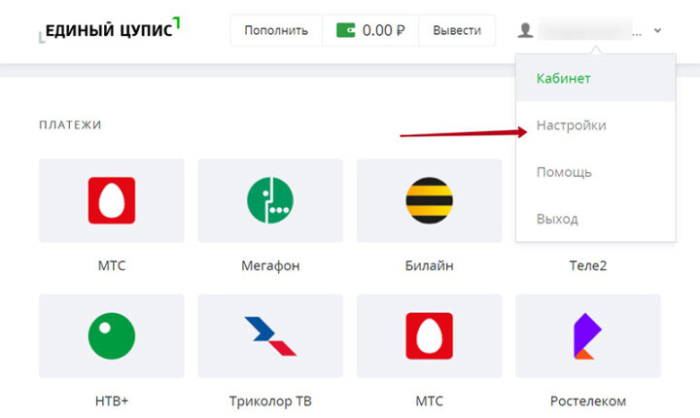The image size is (700, 418).
Task: Select the Билайн striped logo icon
Action: pyautogui.click(x=429, y=200)
